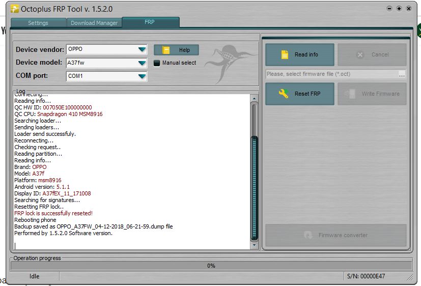Click the Read info button

(300, 55)
